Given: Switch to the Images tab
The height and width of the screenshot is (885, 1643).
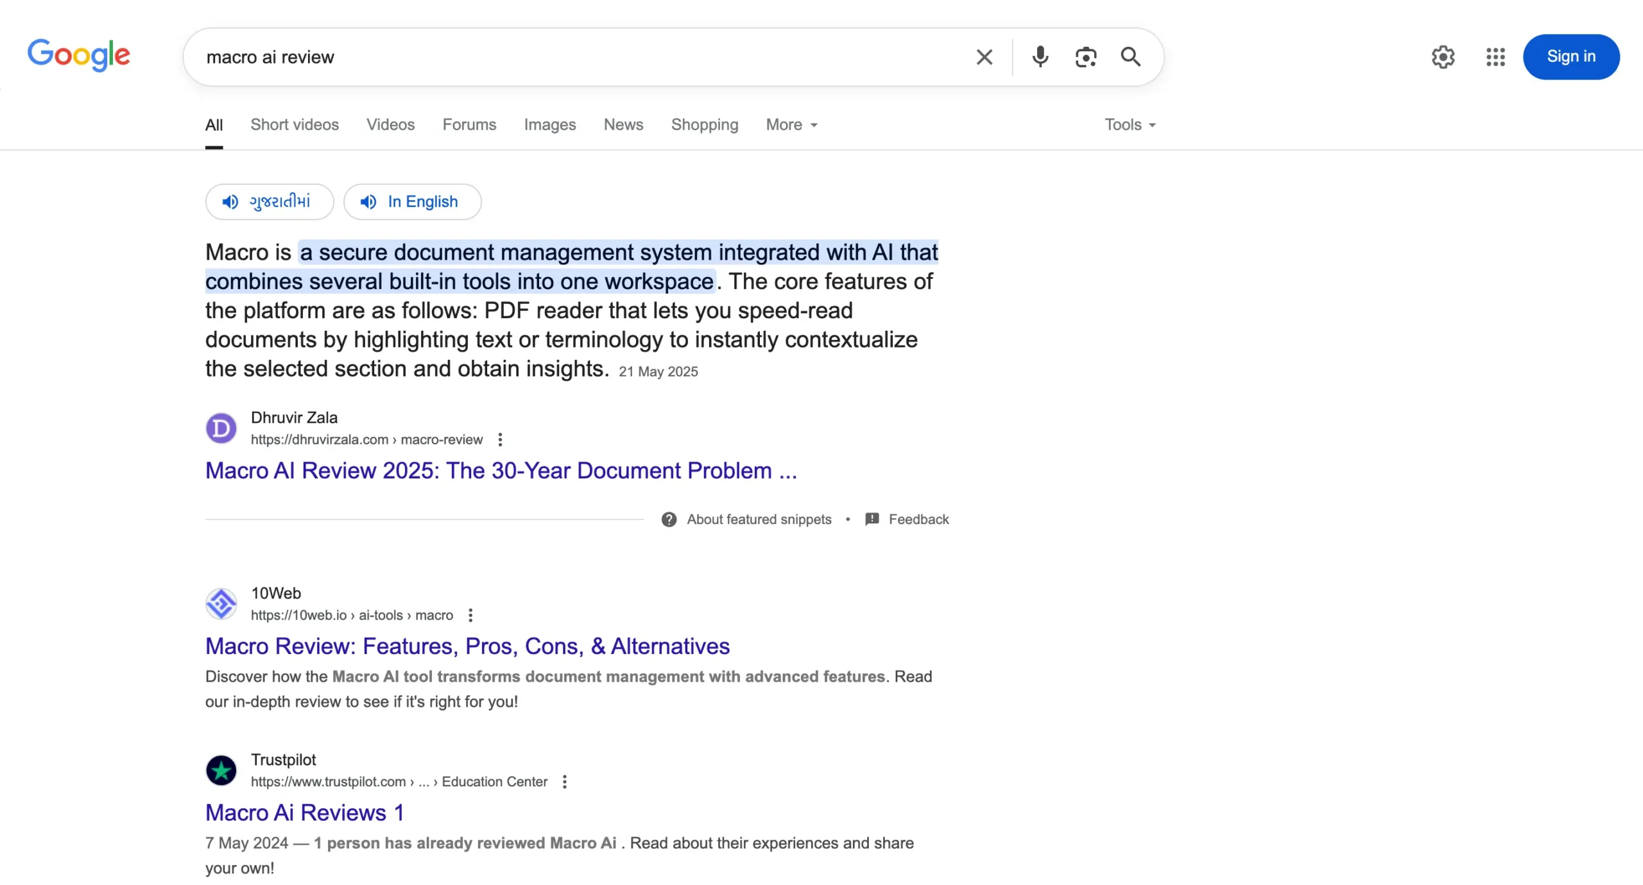Looking at the screenshot, I should (x=549, y=124).
